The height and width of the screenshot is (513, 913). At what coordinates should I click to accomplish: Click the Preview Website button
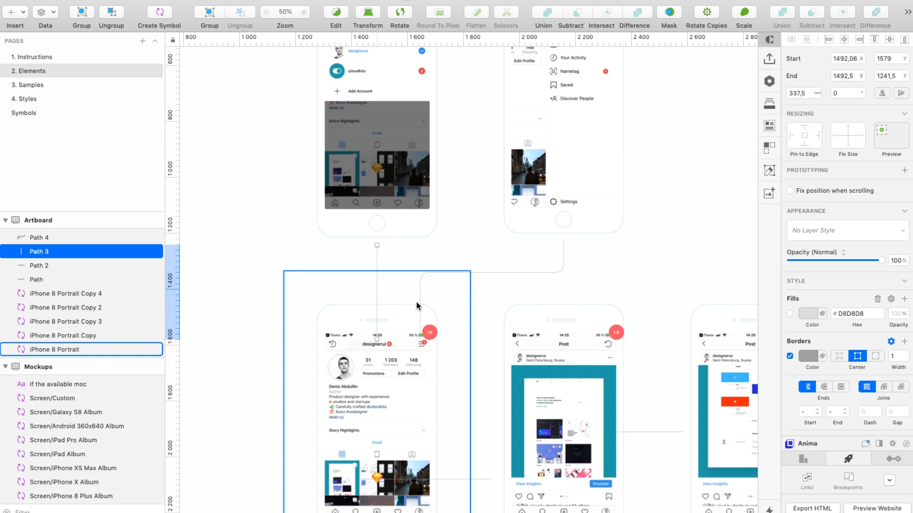tap(877, 508)
